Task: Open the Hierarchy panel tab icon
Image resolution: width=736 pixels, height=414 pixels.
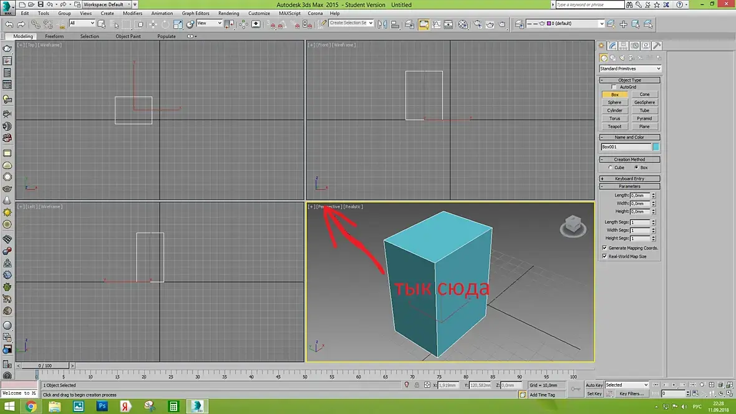Action: coord(624,46)
